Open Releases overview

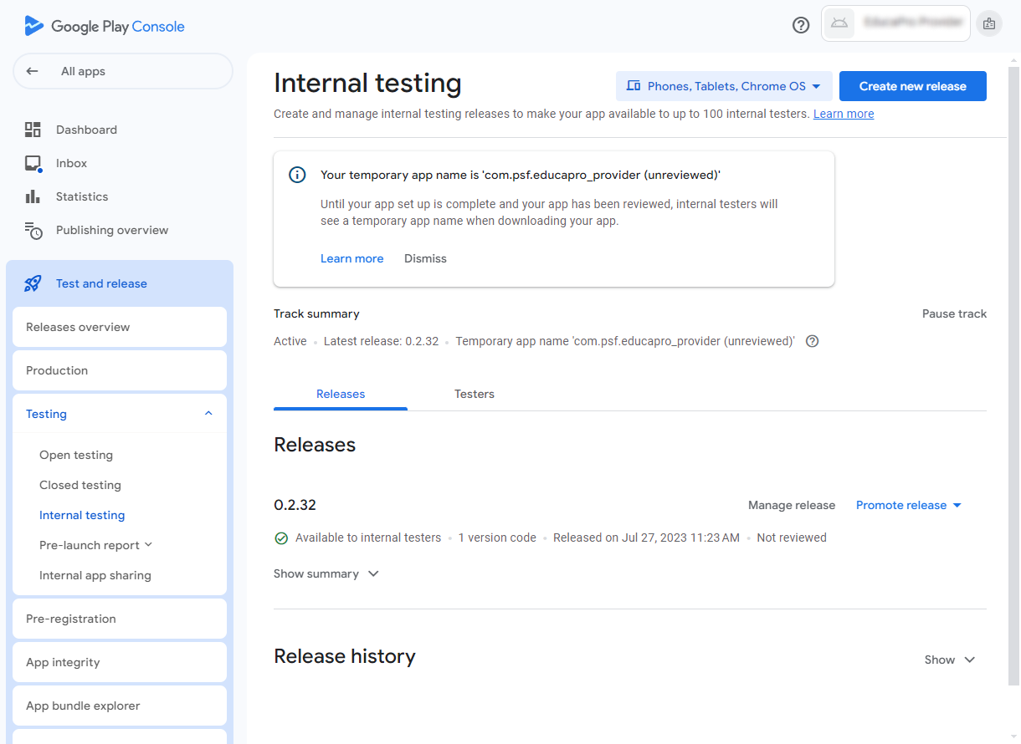point(120,327)
